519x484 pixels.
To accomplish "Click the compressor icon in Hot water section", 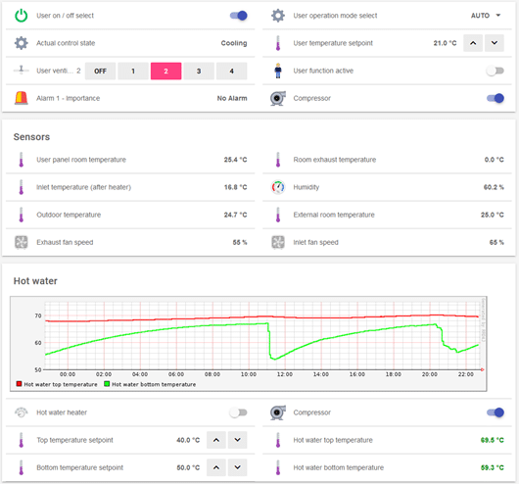I will coord(278,412).
